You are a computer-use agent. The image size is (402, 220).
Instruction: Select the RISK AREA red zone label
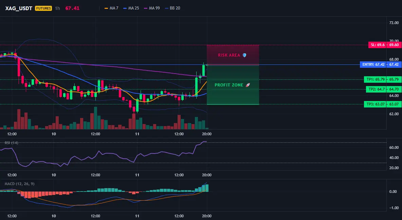pyautogui.click(x=229, y=55)
